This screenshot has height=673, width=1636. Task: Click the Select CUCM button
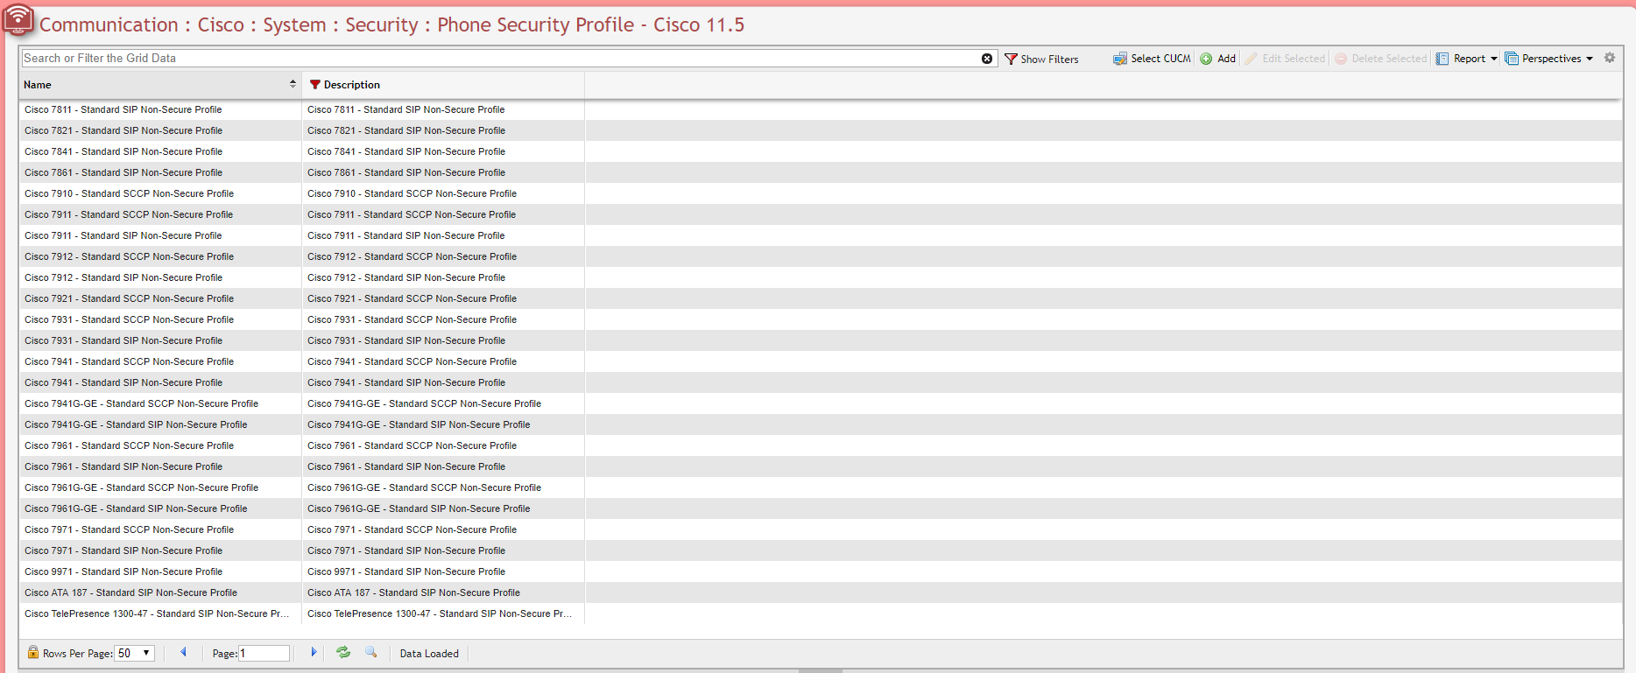tap(1152, 59)
